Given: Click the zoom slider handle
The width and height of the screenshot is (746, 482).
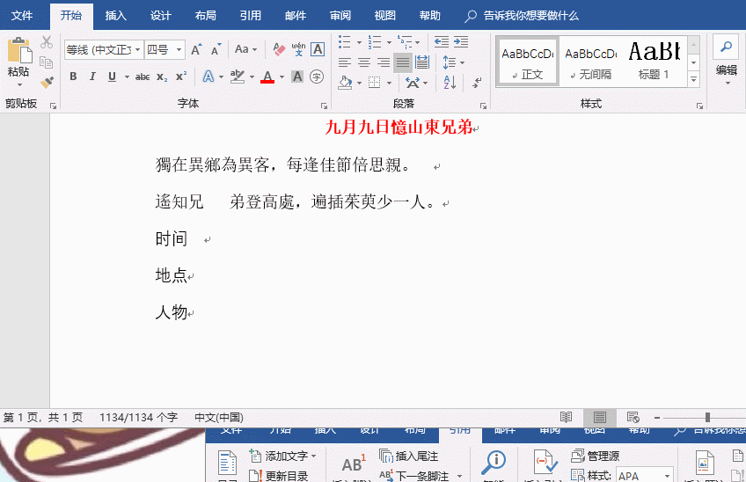Looking at the screenshot, I should pos(707,417).
